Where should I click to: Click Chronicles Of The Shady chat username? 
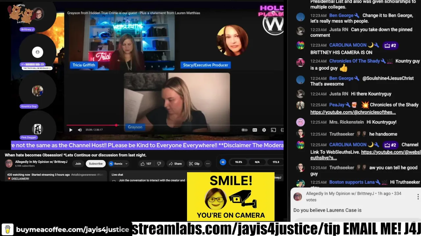pos(355,61)
